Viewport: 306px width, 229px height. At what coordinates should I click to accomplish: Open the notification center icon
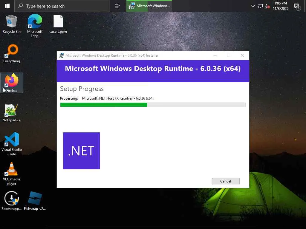coord(297,7)
